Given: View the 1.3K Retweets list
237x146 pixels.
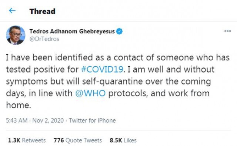Looking at the screenshot, I should 27,140.
